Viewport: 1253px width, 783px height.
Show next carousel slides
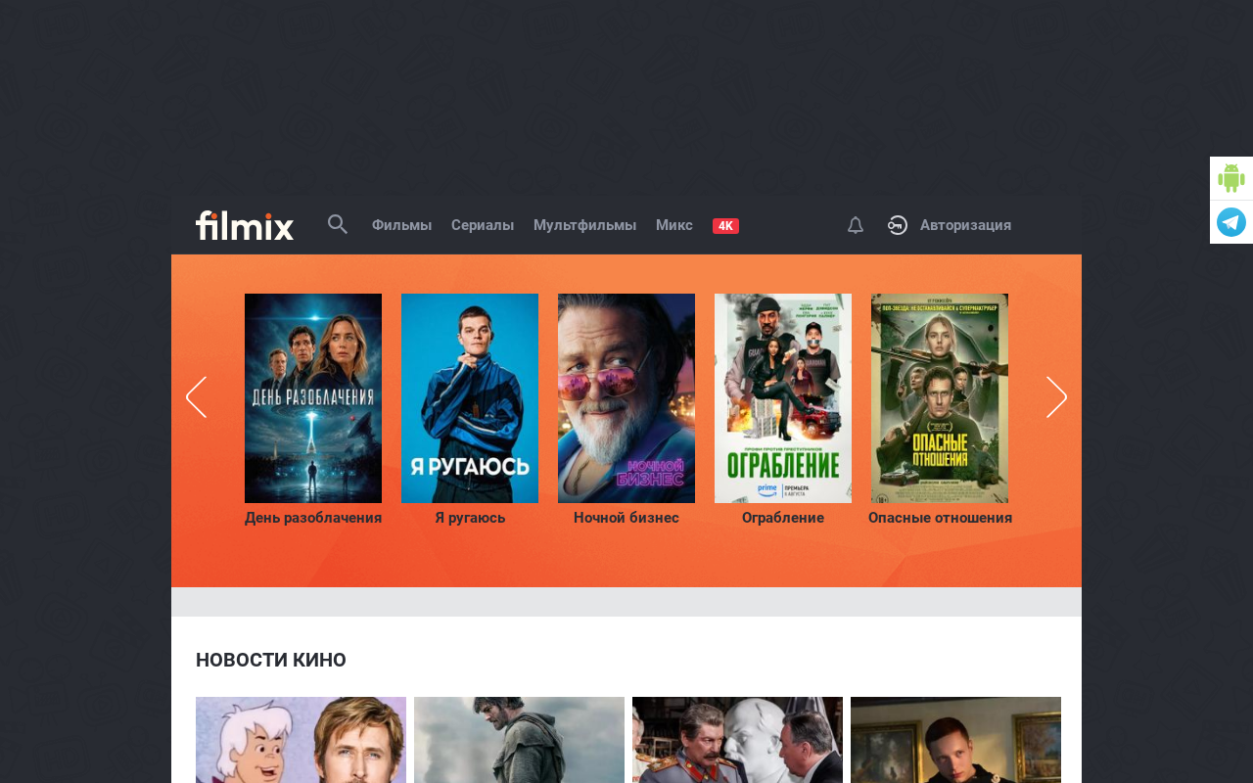click(1057, 397)
